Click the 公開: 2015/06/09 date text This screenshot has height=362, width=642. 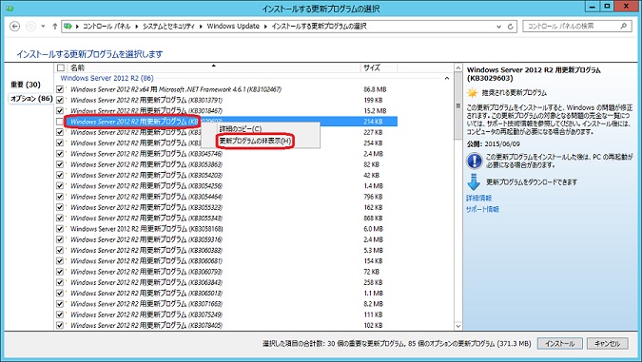click(494, 144)
